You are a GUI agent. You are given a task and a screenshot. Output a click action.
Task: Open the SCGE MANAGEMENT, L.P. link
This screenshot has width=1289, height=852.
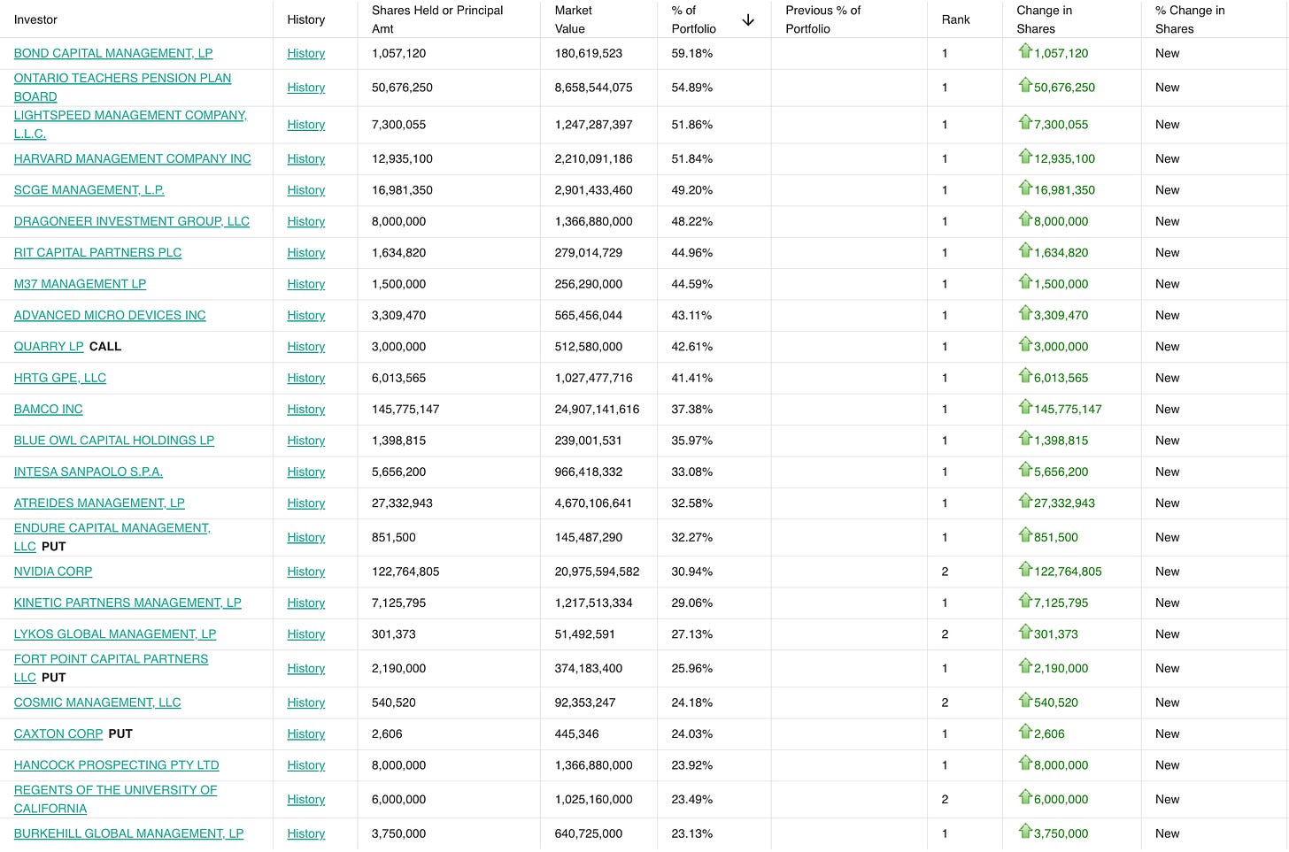click(89, 190)
